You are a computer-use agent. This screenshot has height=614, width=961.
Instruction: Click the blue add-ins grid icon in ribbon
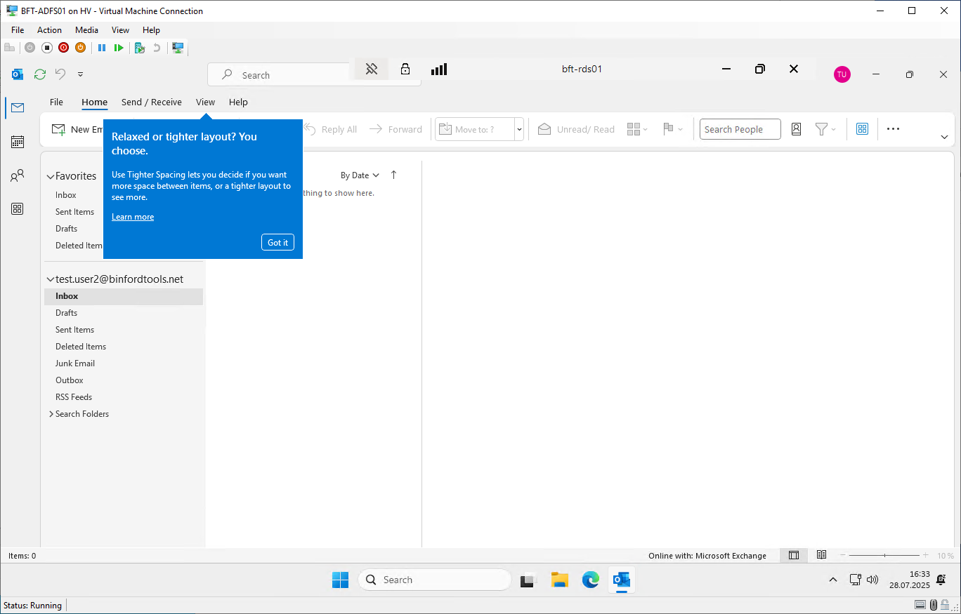click(862, 129)
